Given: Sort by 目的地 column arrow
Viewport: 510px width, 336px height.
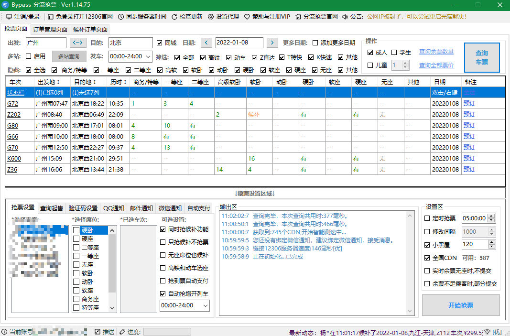Looking at the screenshot, I should point(95,82).
